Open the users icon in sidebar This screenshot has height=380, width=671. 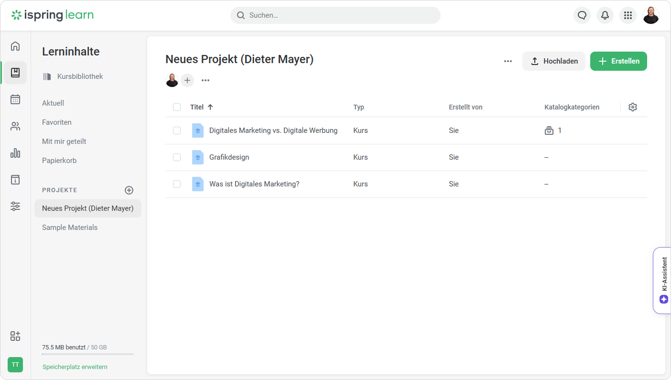[15, 126]
